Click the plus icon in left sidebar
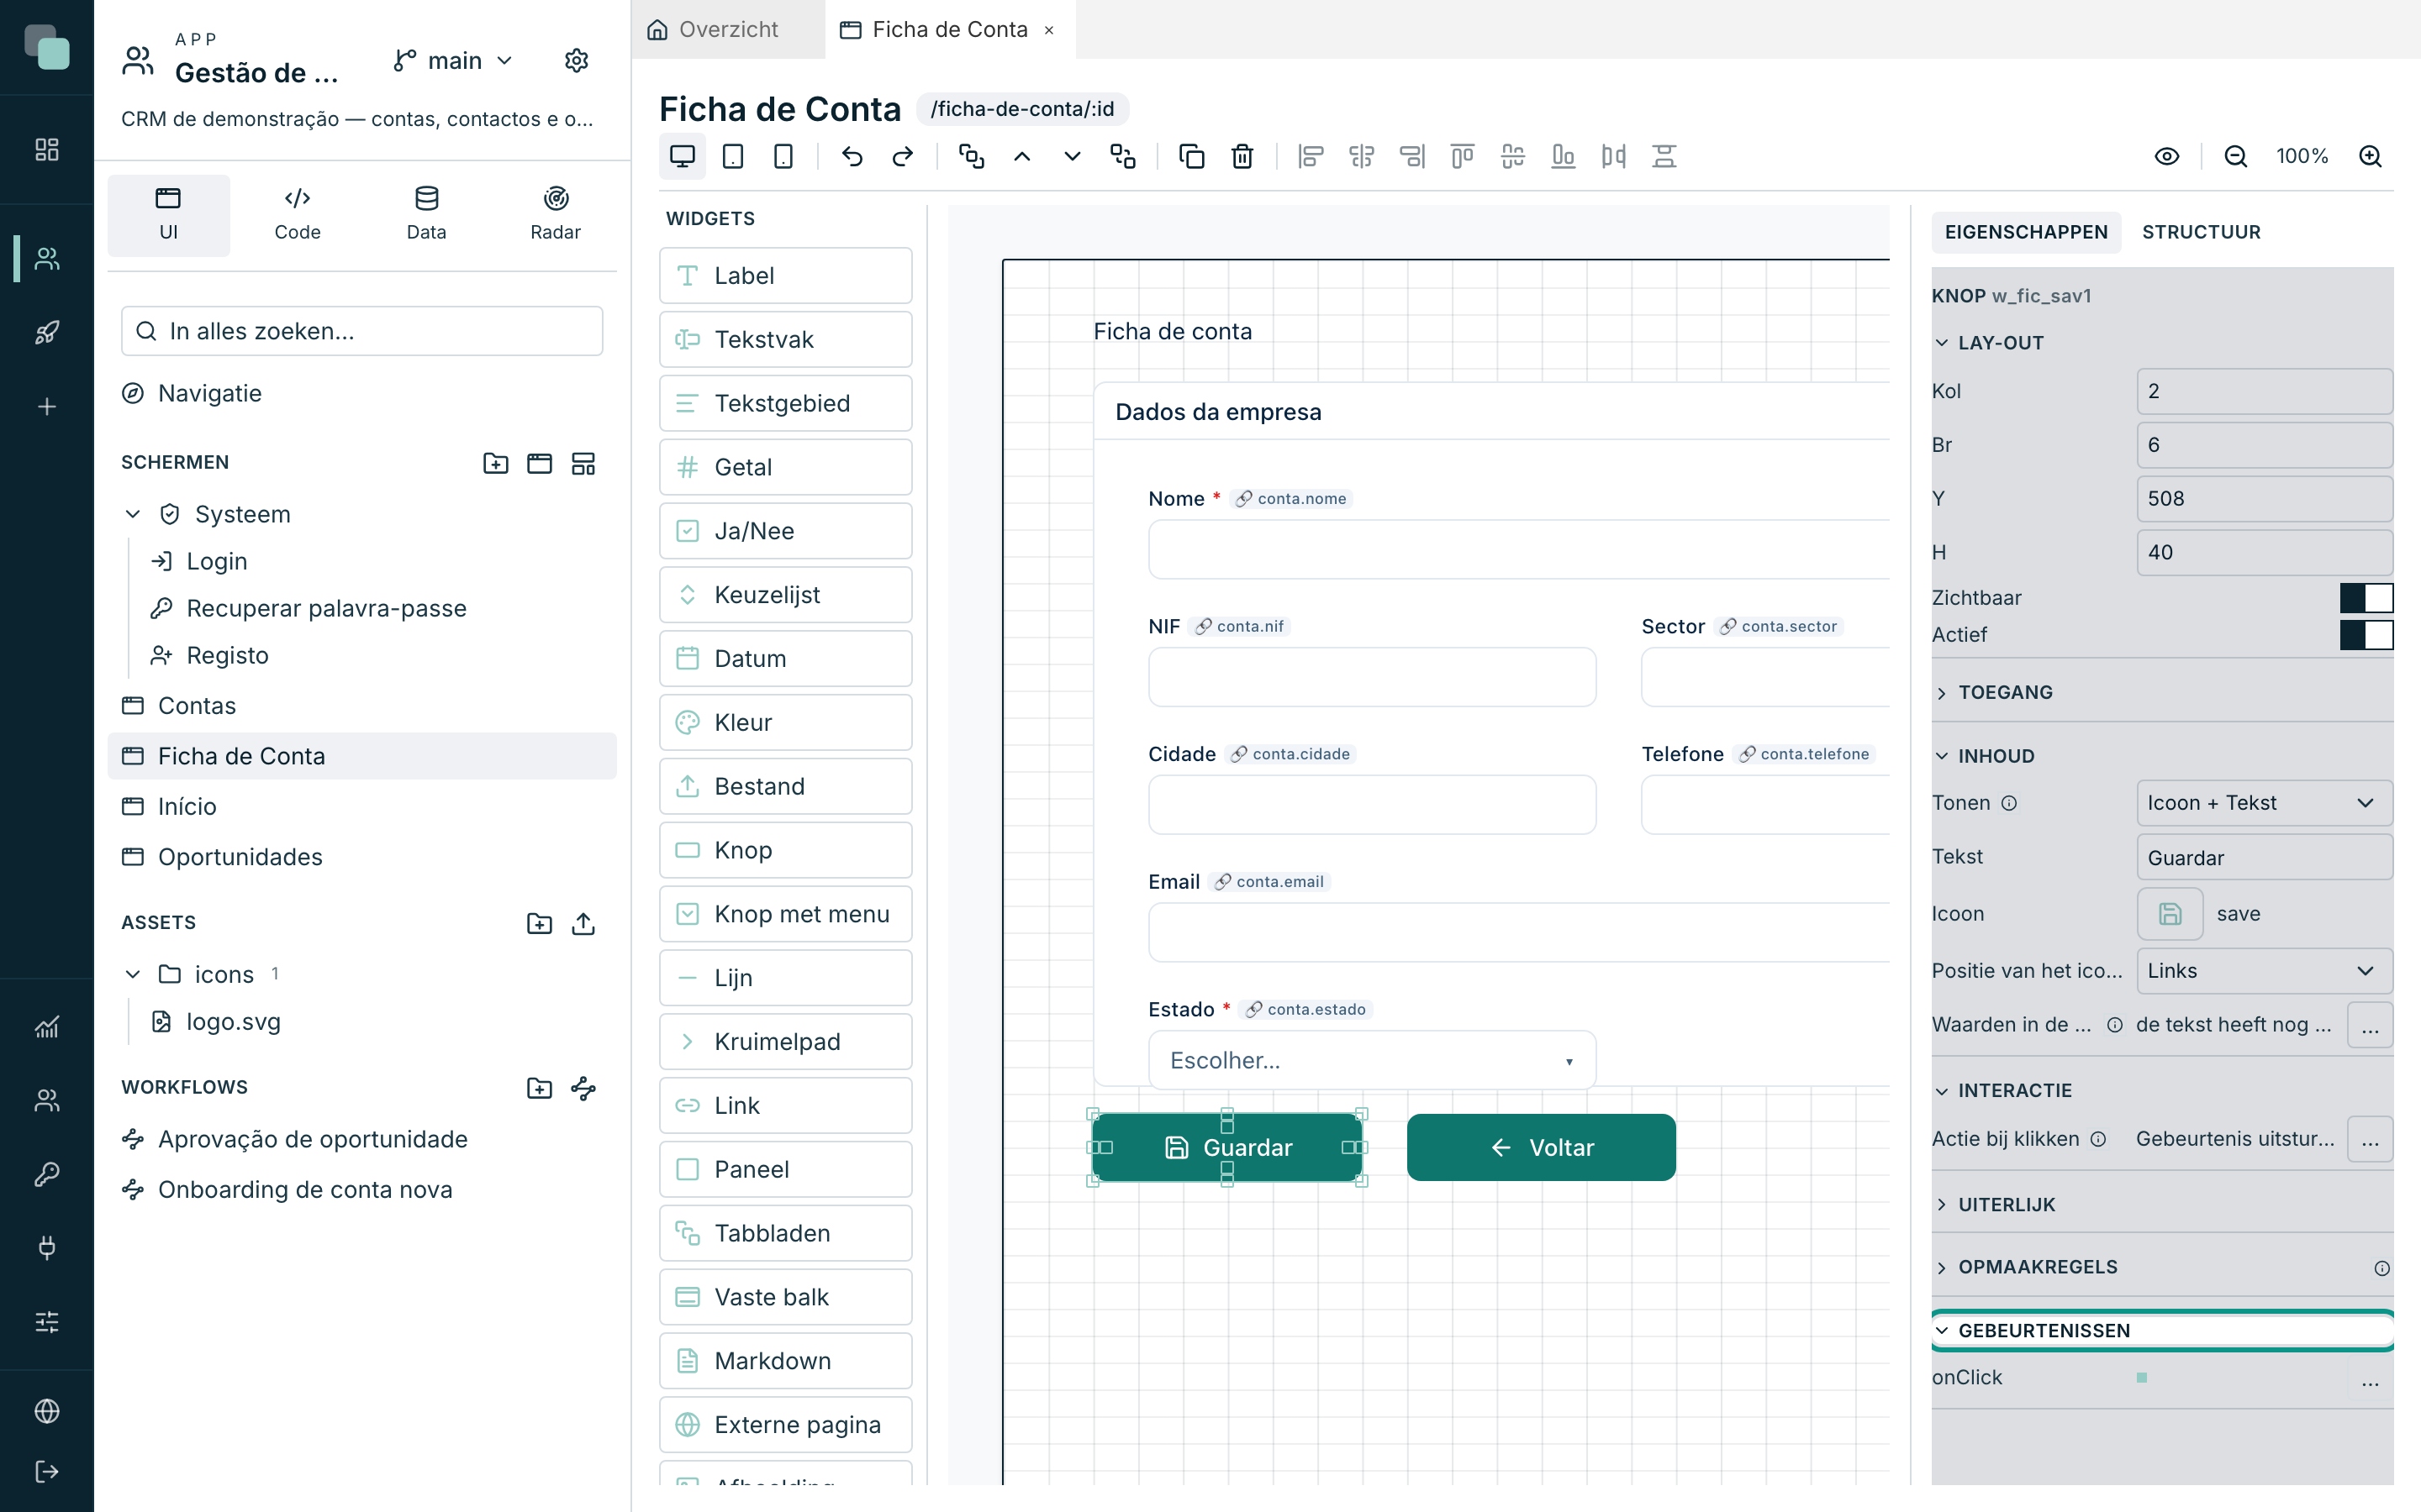The image size is (2421, 1512). (47, 406)
